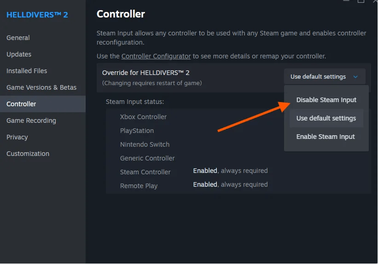This screenshot has width=378, height=264.
Task: Open the Customization section
Action: (28, 154)
